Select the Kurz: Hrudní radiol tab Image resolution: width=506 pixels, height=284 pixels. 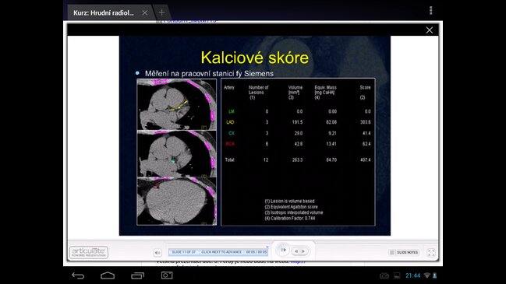point(103,13)
